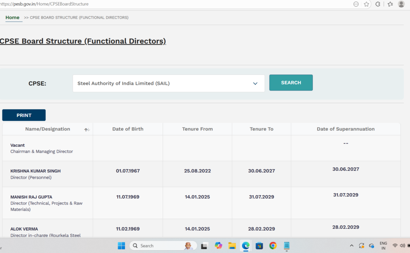Click the Date of Superannuation column header
This screenshot has width=410, height=253.
point(346,129)
